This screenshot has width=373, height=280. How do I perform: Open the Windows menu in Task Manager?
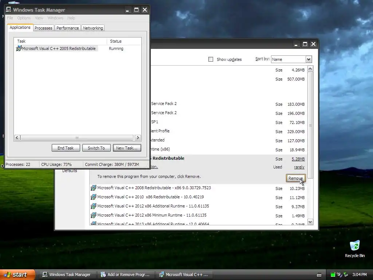[55, 18]
